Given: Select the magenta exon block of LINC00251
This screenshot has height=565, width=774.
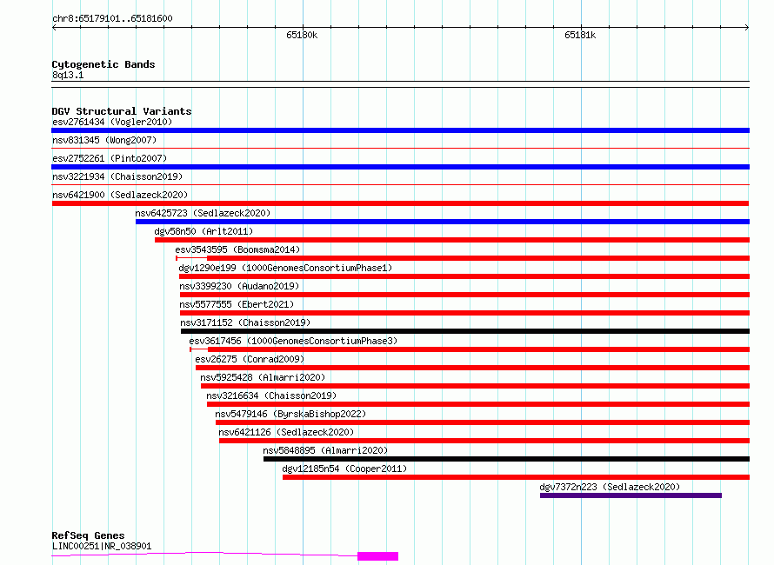Looking at the screenshot, I should pyautogui.click(x=378, y=556).
